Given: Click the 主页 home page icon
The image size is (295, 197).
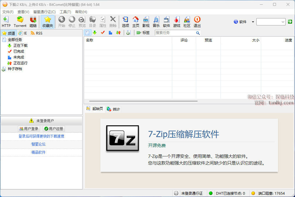Looking at the screenshot, I should 136,22.
